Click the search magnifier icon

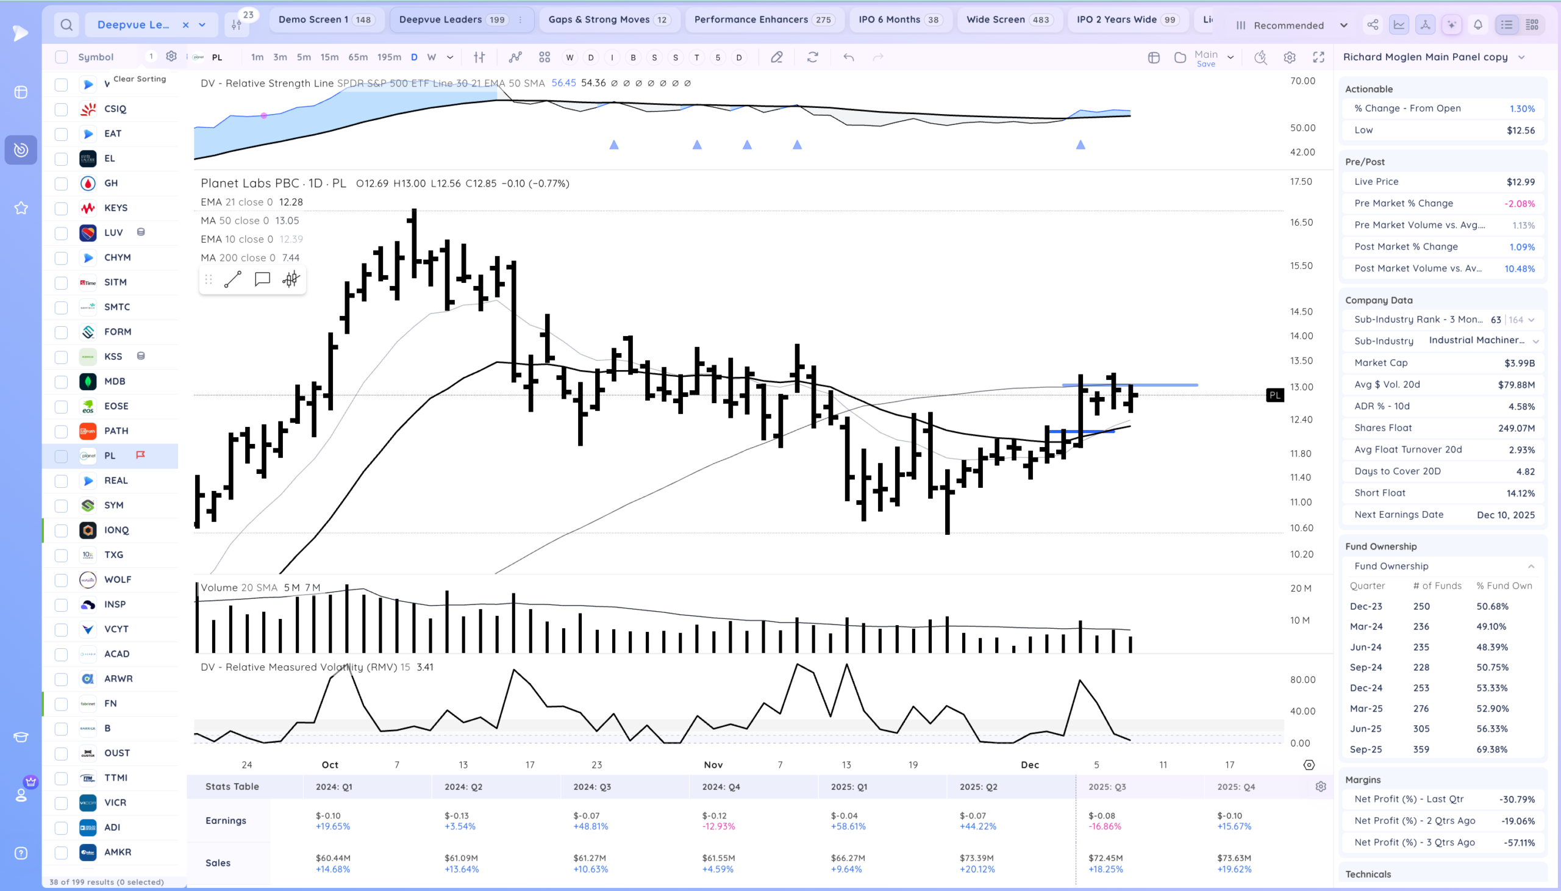click(x=66, y=24)
